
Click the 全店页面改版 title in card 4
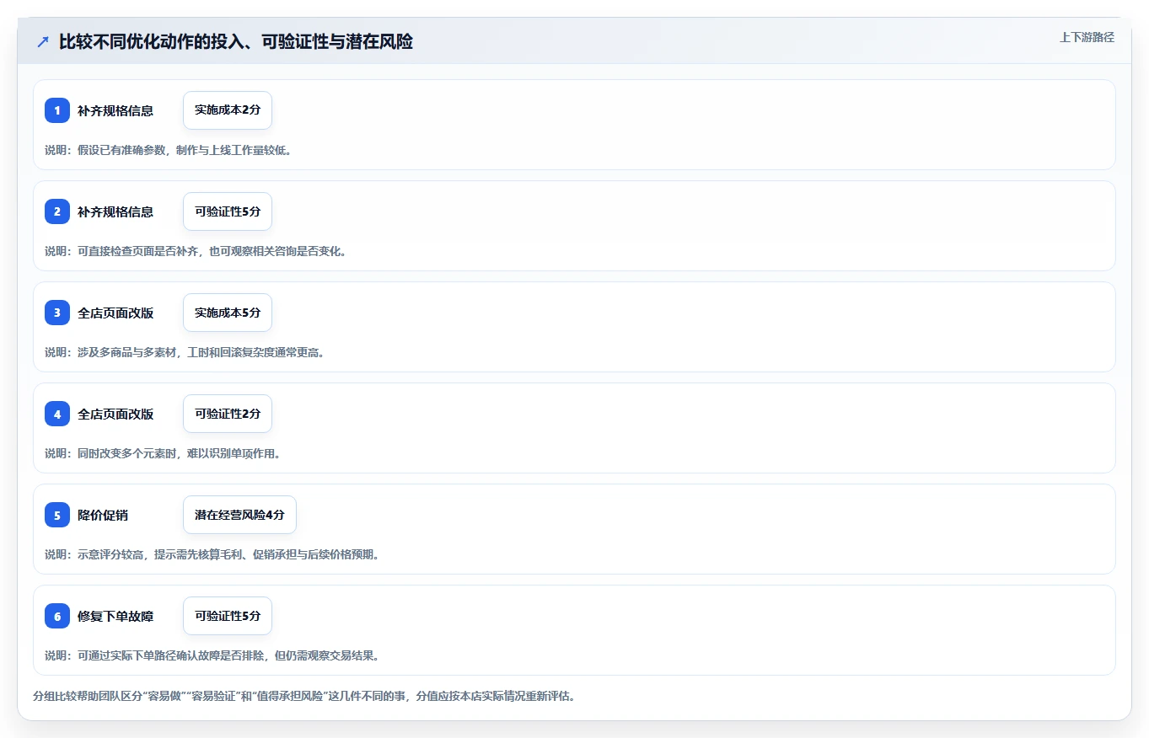tap(115, 414)
